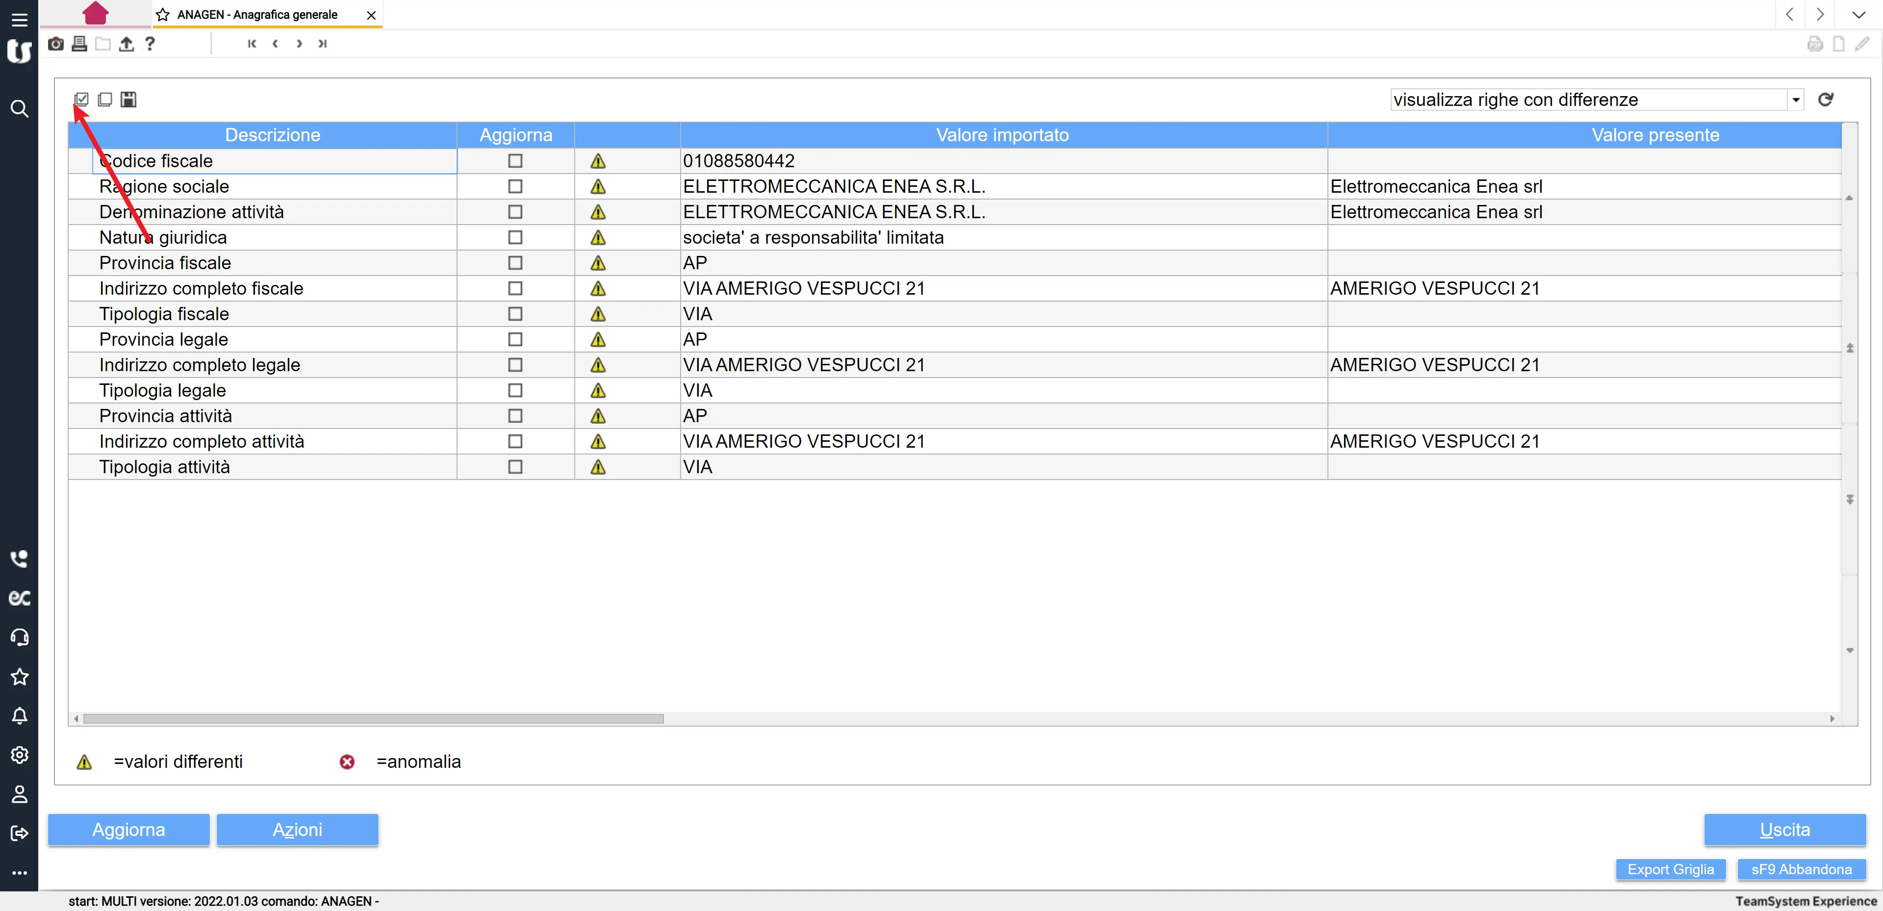Click the refresh icon next to filter dropdown
Image resolution: width=1883 pixels, height=911 pixels.
click(1825, 100)
